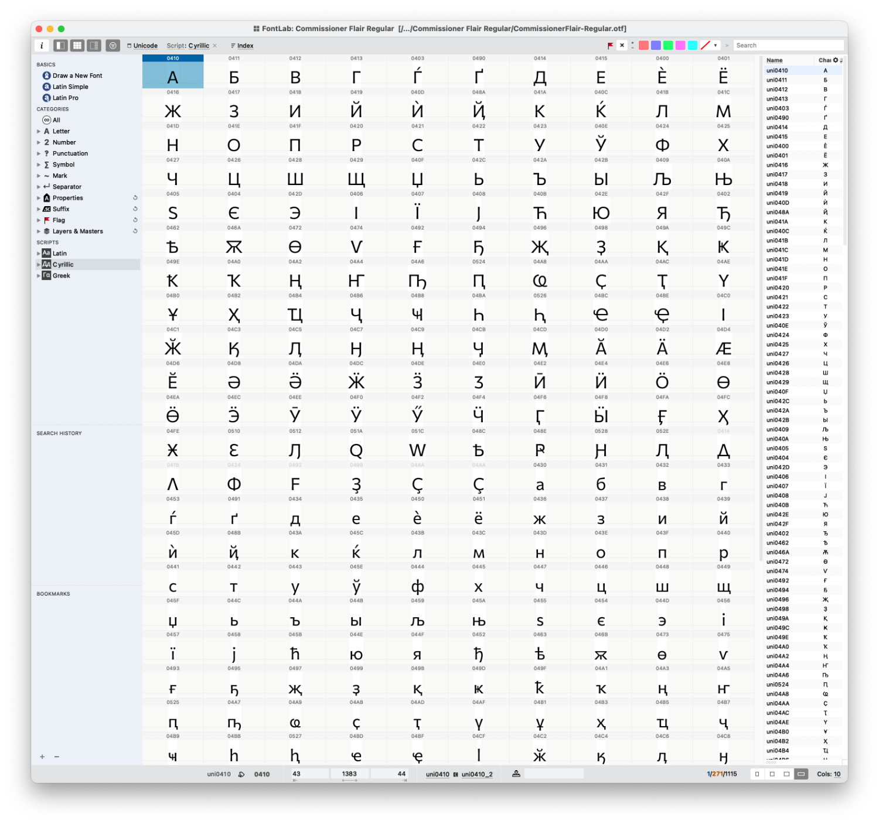Clear the flag color with the X button

[622, 45]
